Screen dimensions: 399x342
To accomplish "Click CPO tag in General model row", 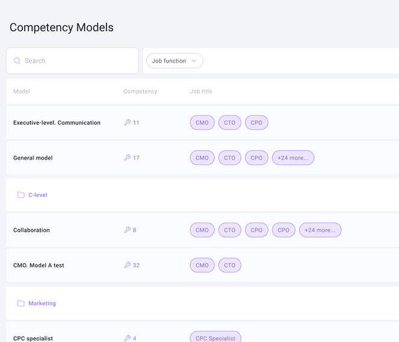I will point(256,158).
